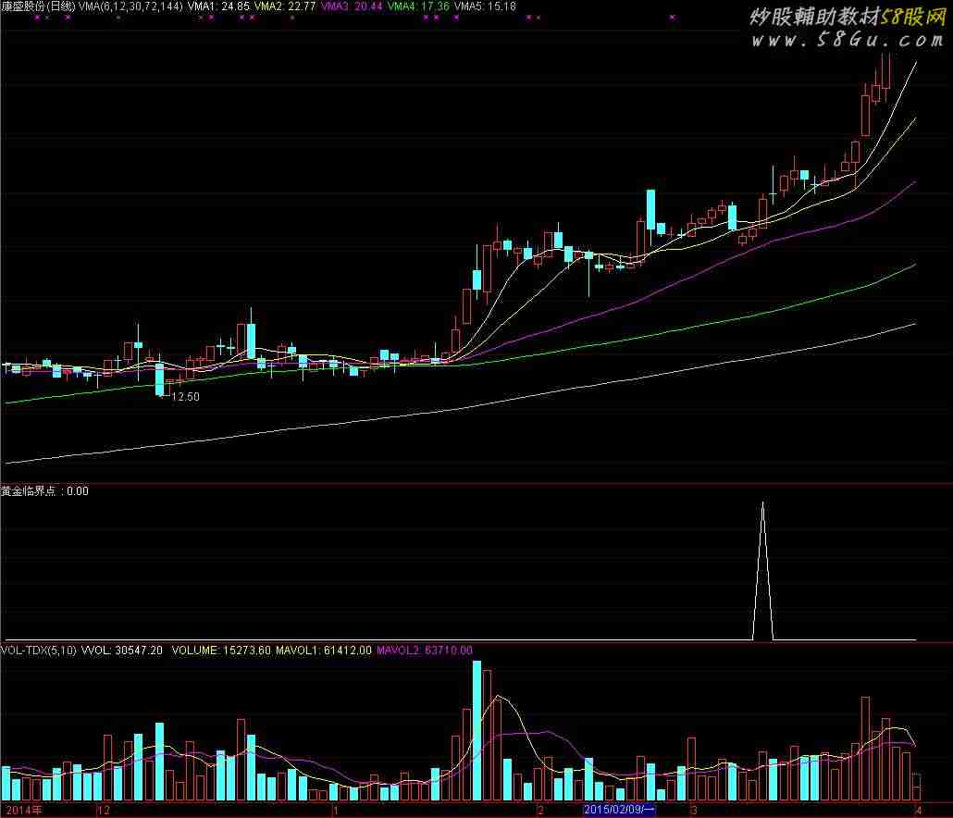Select the 黄金临界点 : 0.00 indicator label

coord(44,491)
